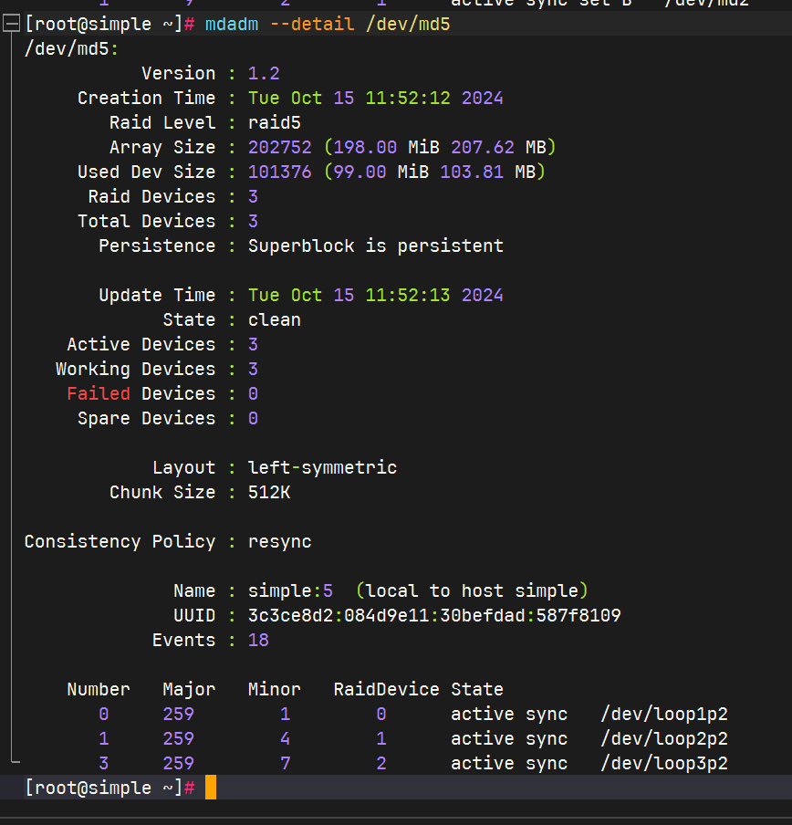The width and height of the screenshot is (792, 825).
Task: Click the 512K Chunk Size value
Action: (x=270, y=492)
